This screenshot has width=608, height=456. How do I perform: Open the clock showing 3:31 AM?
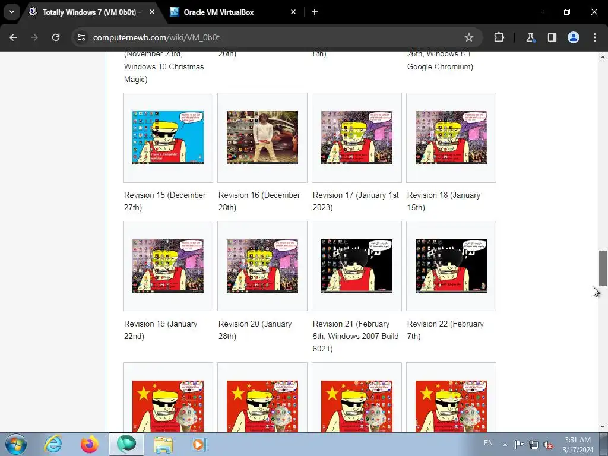[x=578, y=445]
